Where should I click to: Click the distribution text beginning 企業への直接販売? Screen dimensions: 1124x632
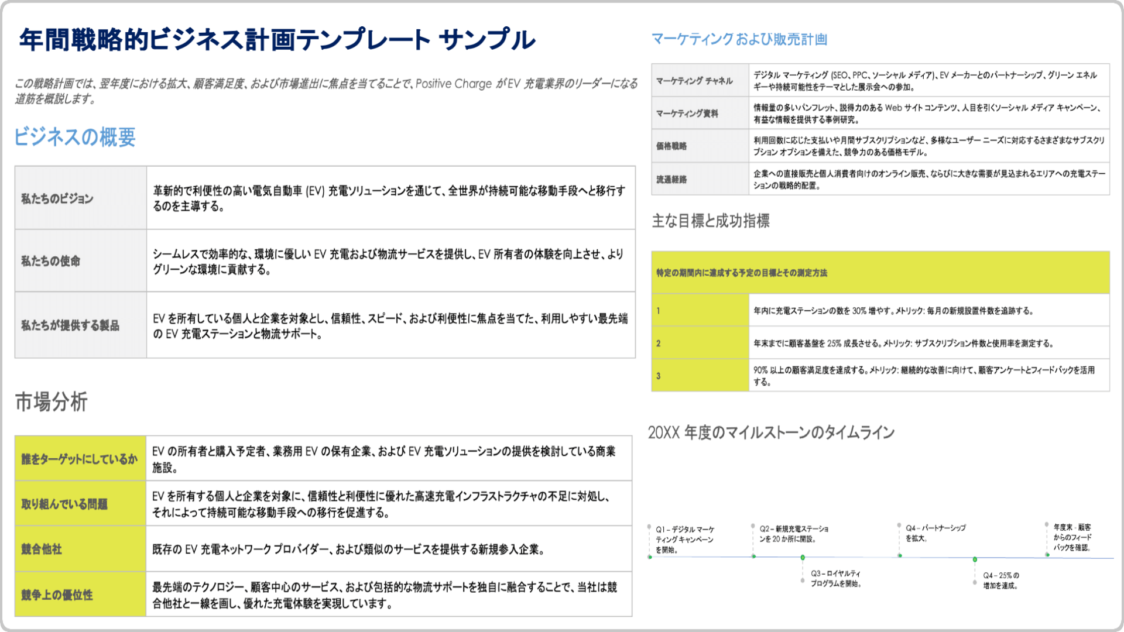tap(930, 180)
